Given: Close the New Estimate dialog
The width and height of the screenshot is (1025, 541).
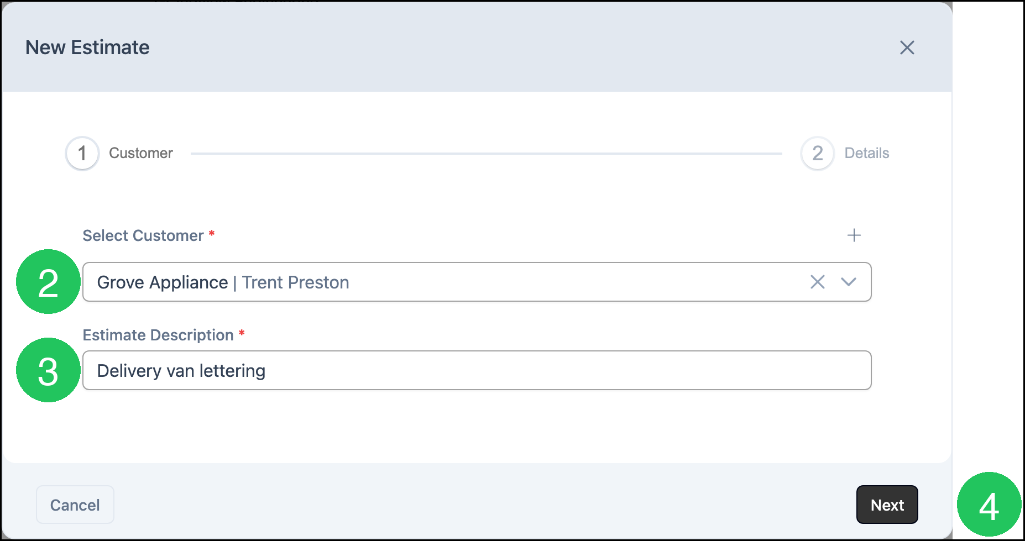Looking at the screenshot, I should 907,48.
